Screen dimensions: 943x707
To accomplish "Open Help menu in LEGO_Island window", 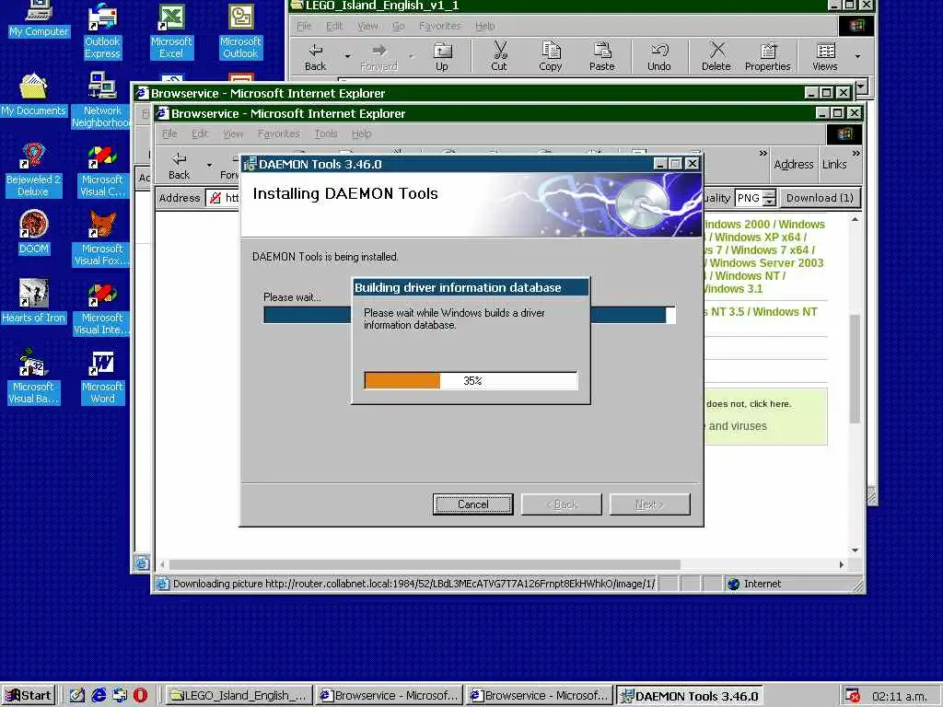I will tap(484, 26).
